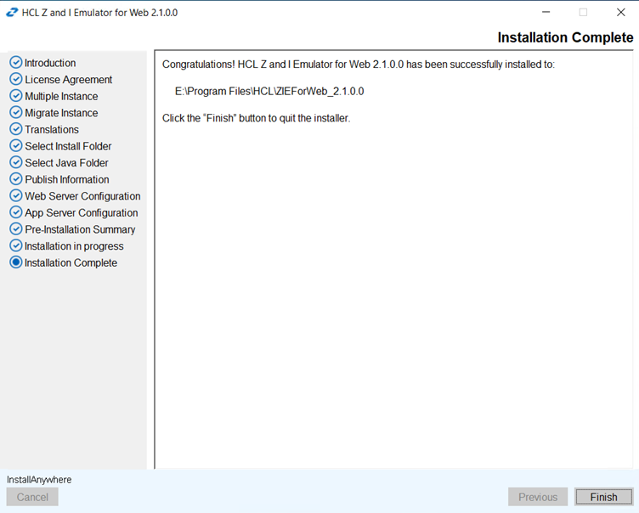Click the App Server Configuration step label
This screenshot has height=513, width=639.
click(x=82, y=212)
